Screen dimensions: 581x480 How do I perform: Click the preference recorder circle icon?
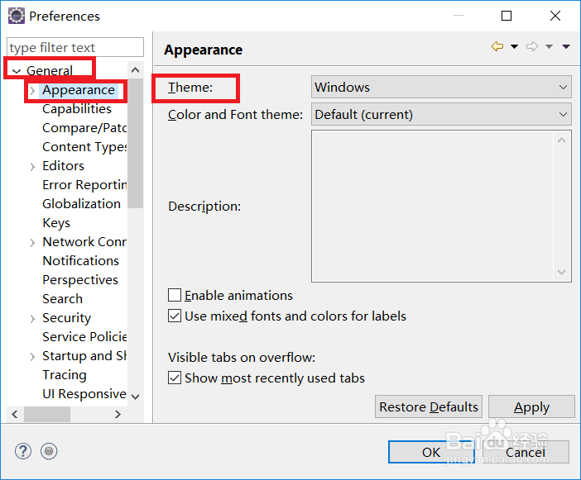click(49, 451)
